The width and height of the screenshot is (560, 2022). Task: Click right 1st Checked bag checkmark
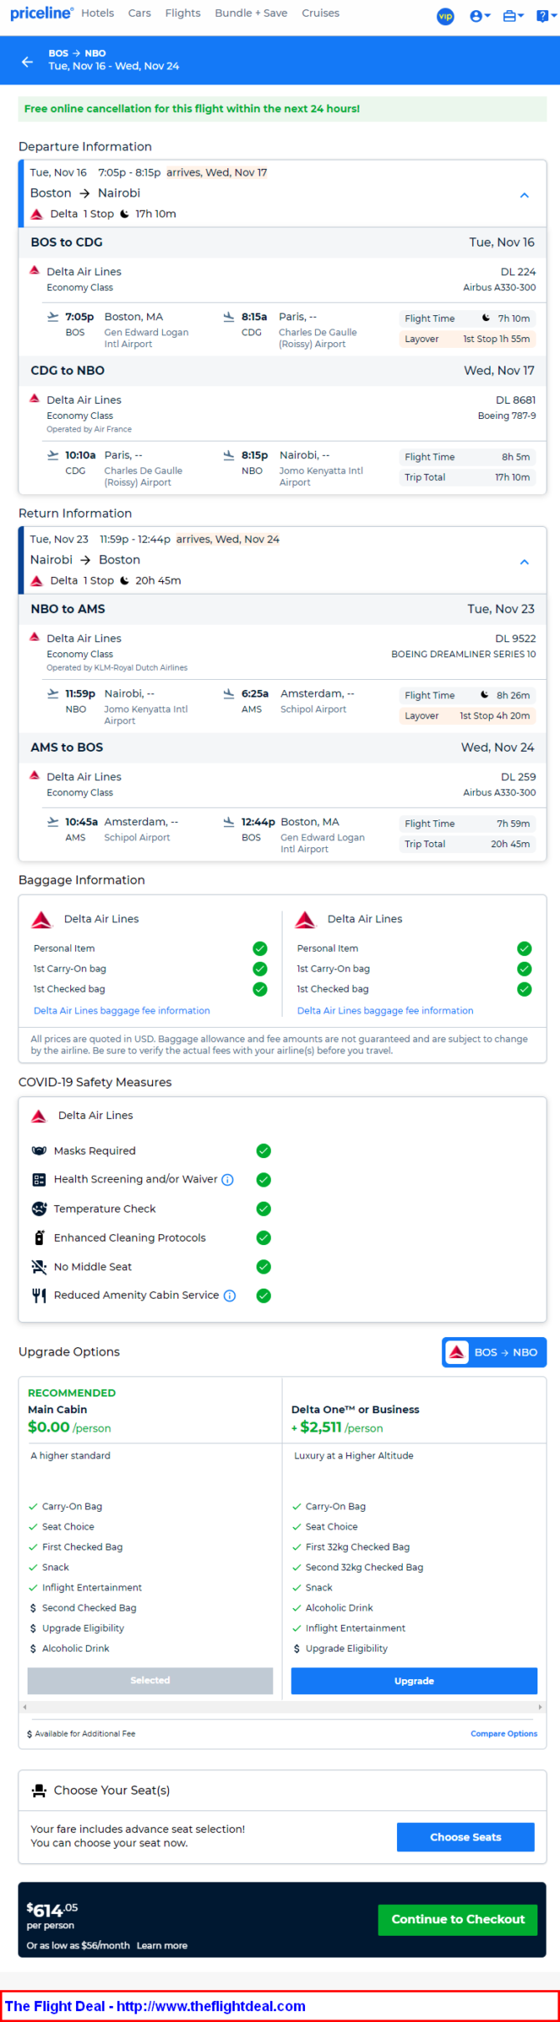coord(524,989)
